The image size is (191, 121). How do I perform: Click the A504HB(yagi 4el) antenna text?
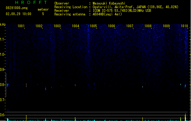(x=107, y=14)
